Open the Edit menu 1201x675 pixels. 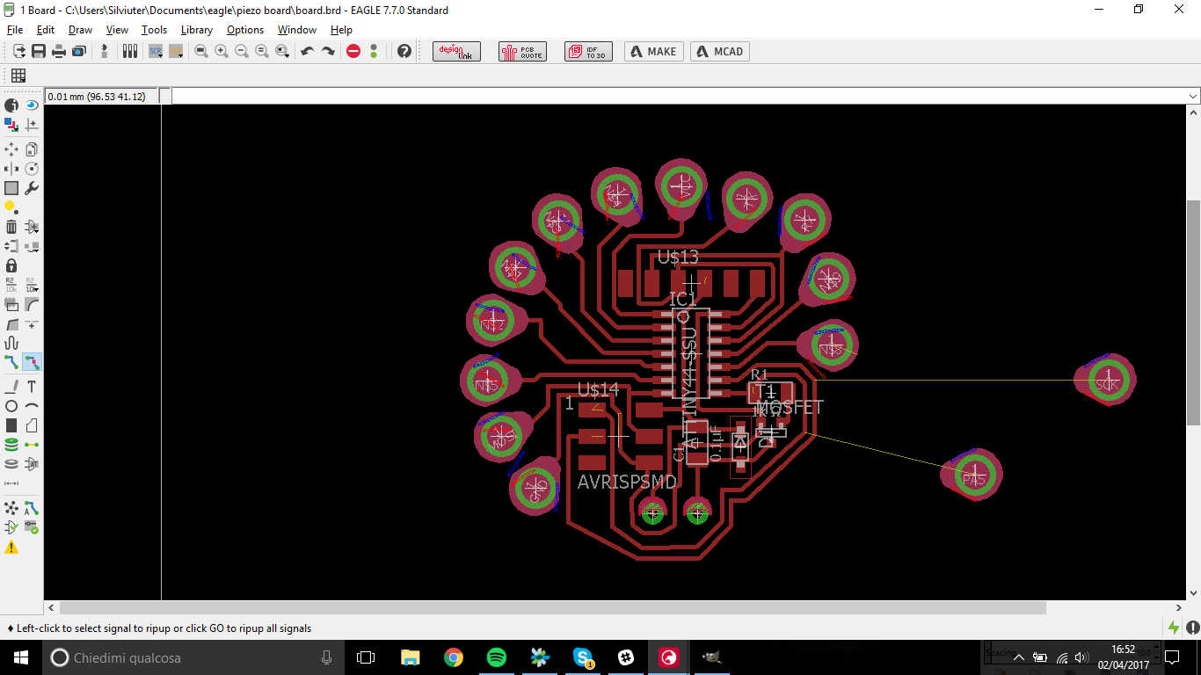point(46,30)
